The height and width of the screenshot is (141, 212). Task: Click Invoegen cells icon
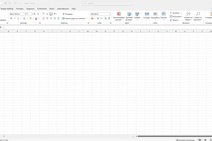coord(147,14)
